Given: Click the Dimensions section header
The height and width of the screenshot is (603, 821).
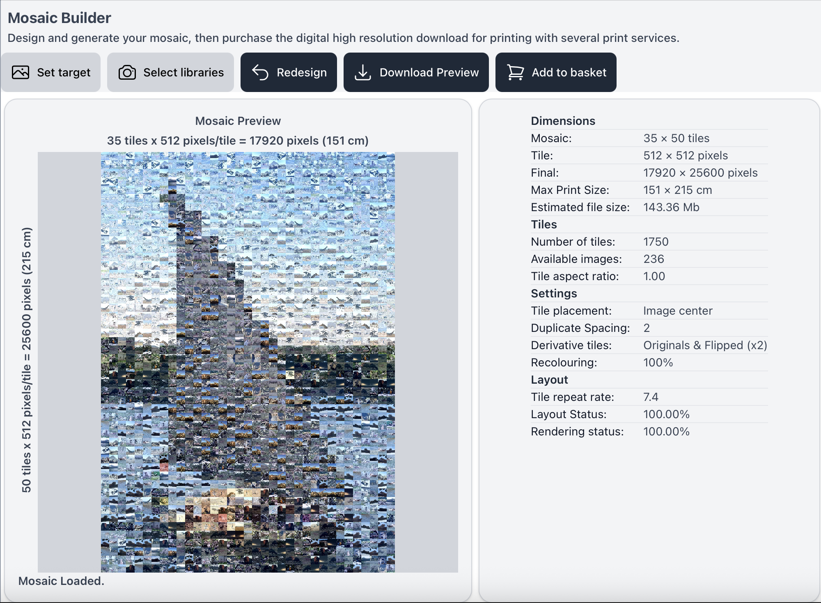Looking at the screenshot, I should tap(563, 121).
